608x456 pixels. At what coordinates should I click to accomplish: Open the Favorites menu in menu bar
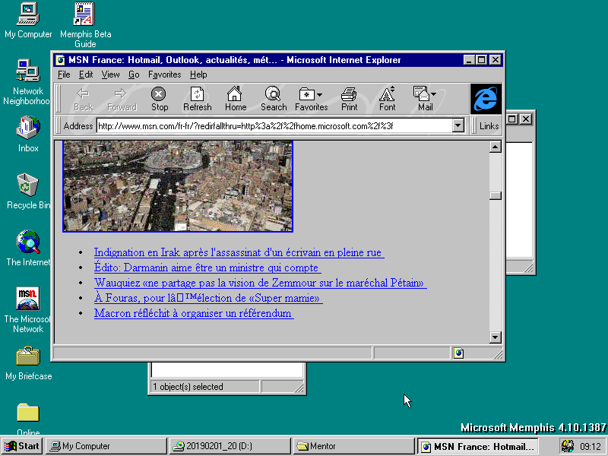click(164, 74)
